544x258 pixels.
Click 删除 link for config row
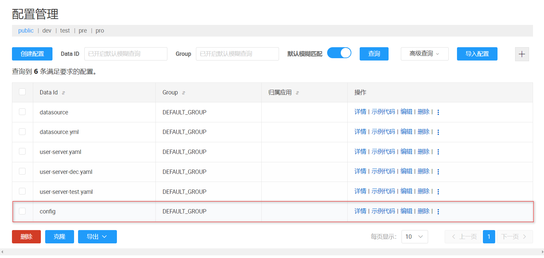[x=423, y=211]
